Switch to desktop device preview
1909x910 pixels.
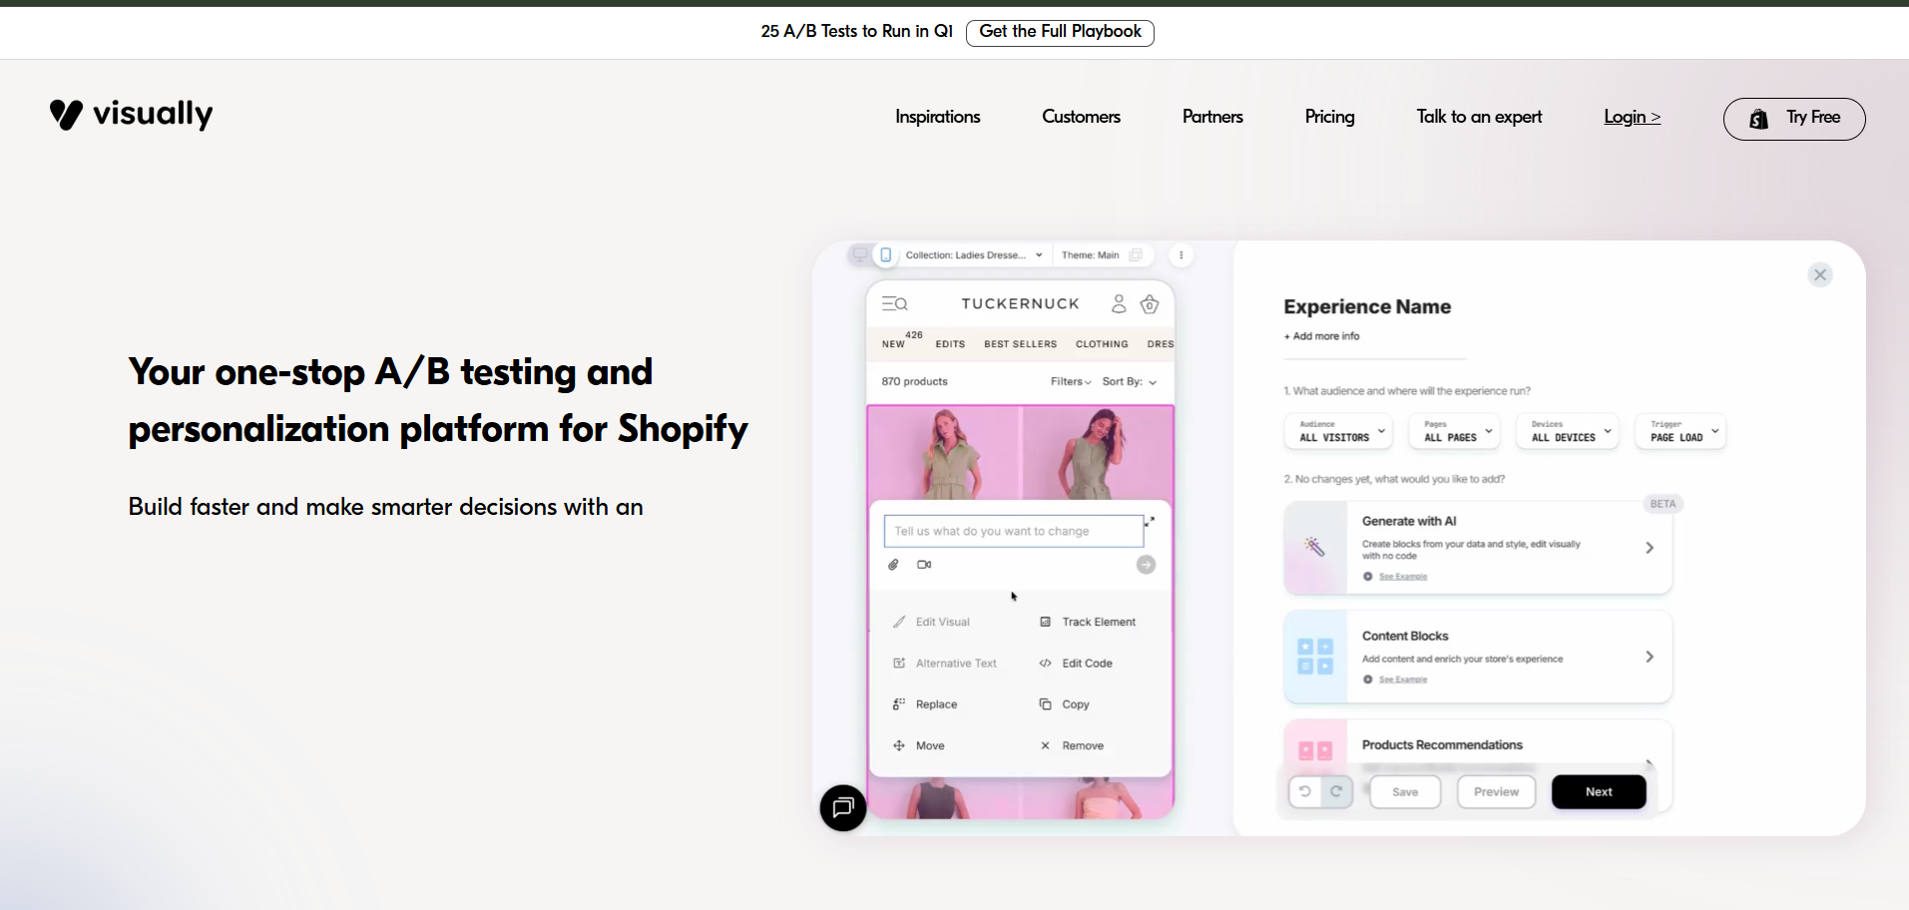tap(859, 255)
